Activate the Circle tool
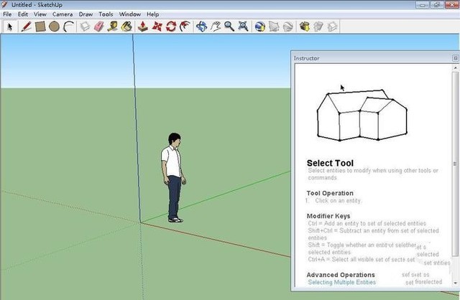Viewport: 460px width, 300px height. coord(54,27)
